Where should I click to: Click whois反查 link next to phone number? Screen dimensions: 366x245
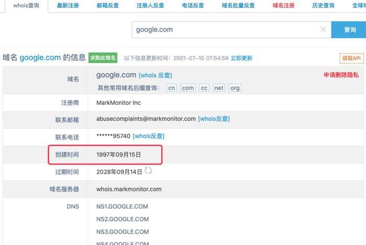148,136
